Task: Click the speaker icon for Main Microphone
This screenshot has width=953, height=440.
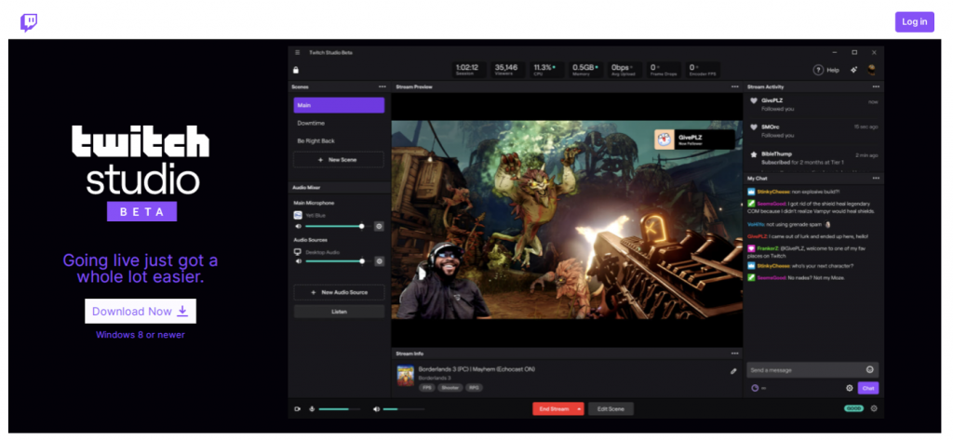Action: pyautogui.click(x=299, y=226)
